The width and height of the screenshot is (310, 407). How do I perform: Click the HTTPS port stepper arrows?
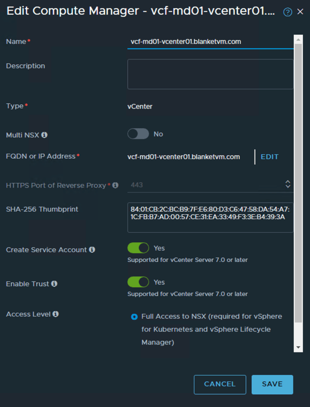point(288,184)
